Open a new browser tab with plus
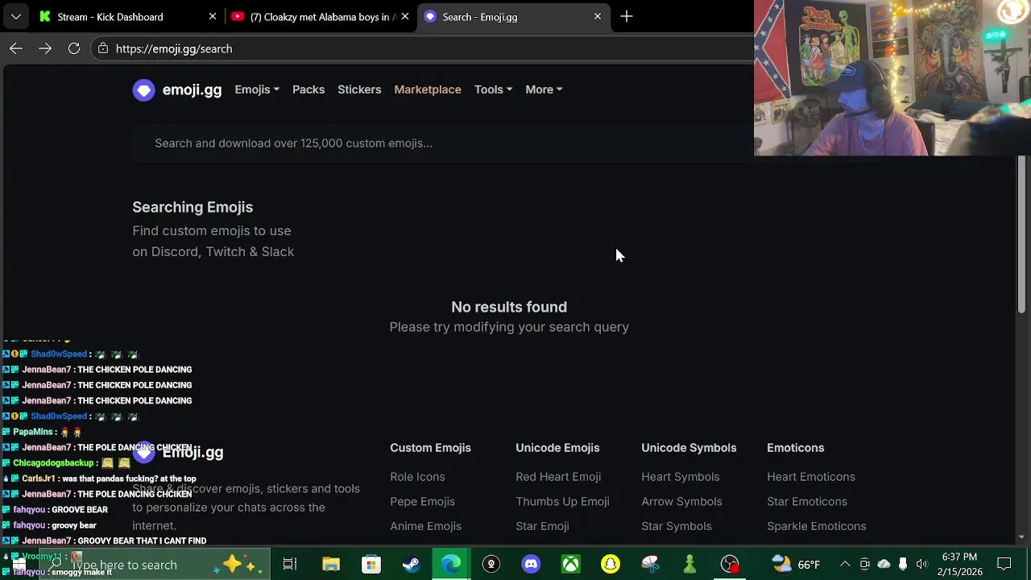 (627, 16)
